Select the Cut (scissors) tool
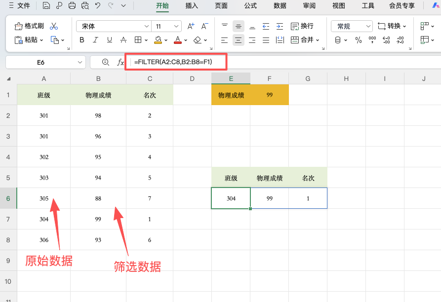Screen dimensions: 441x302 [53, 26]
